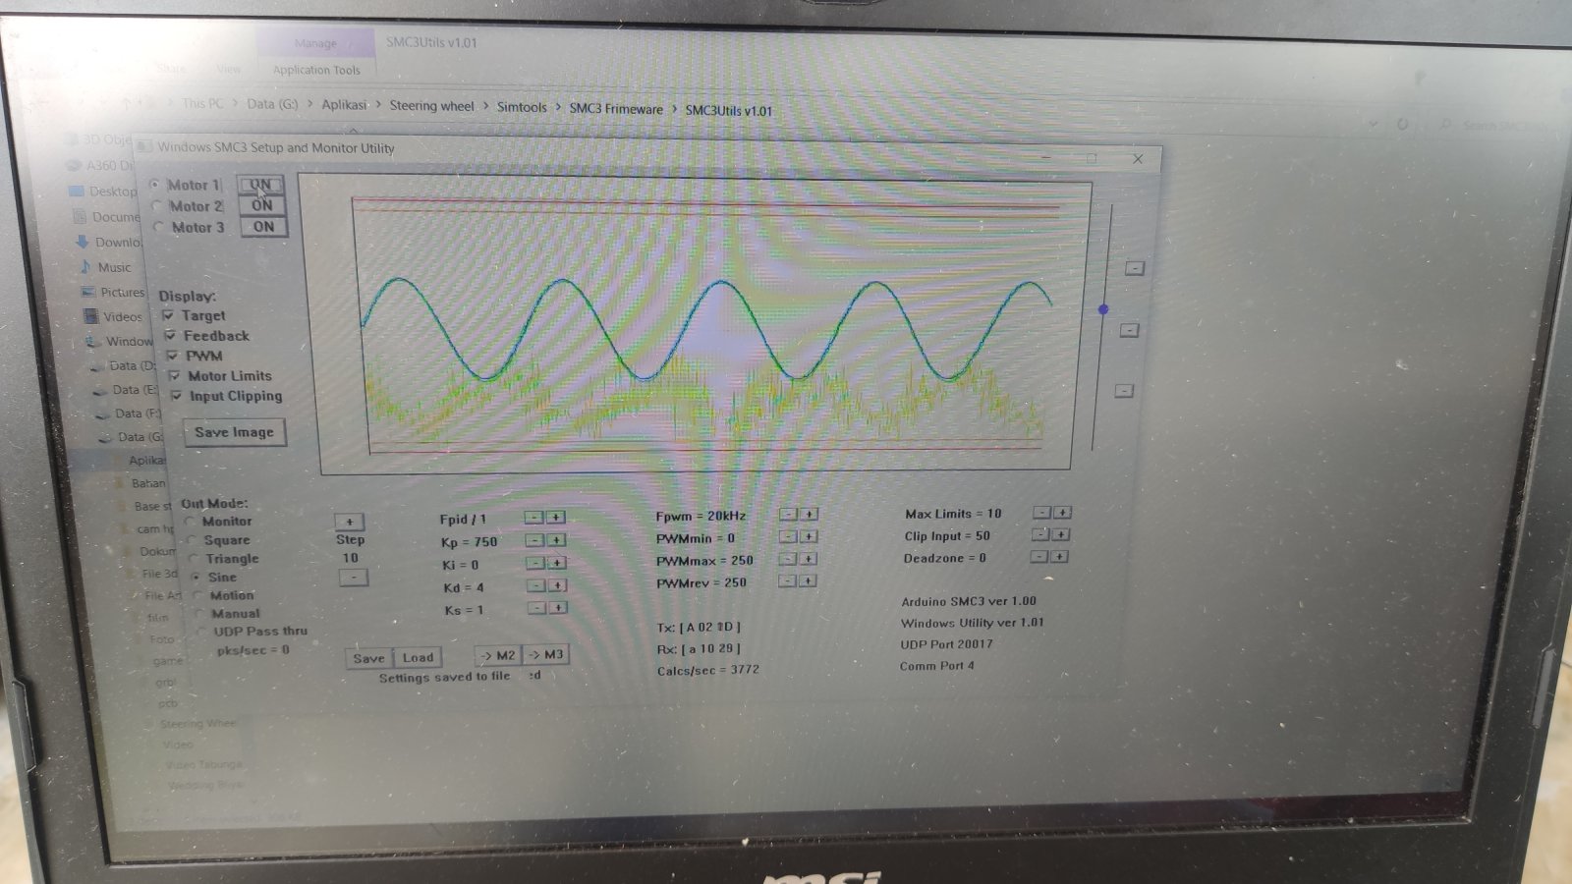Screen dimensions: 1572x884
Task: Decrease Max Limits with its minus button
Action: [1041, 513]
